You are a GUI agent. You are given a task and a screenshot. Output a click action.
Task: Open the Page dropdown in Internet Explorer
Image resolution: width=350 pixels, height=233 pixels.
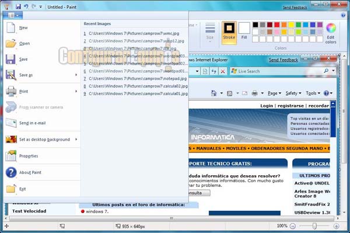(274, 93)
